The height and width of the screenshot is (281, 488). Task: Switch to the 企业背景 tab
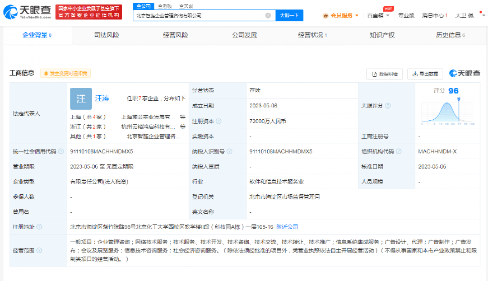[37, 35]
